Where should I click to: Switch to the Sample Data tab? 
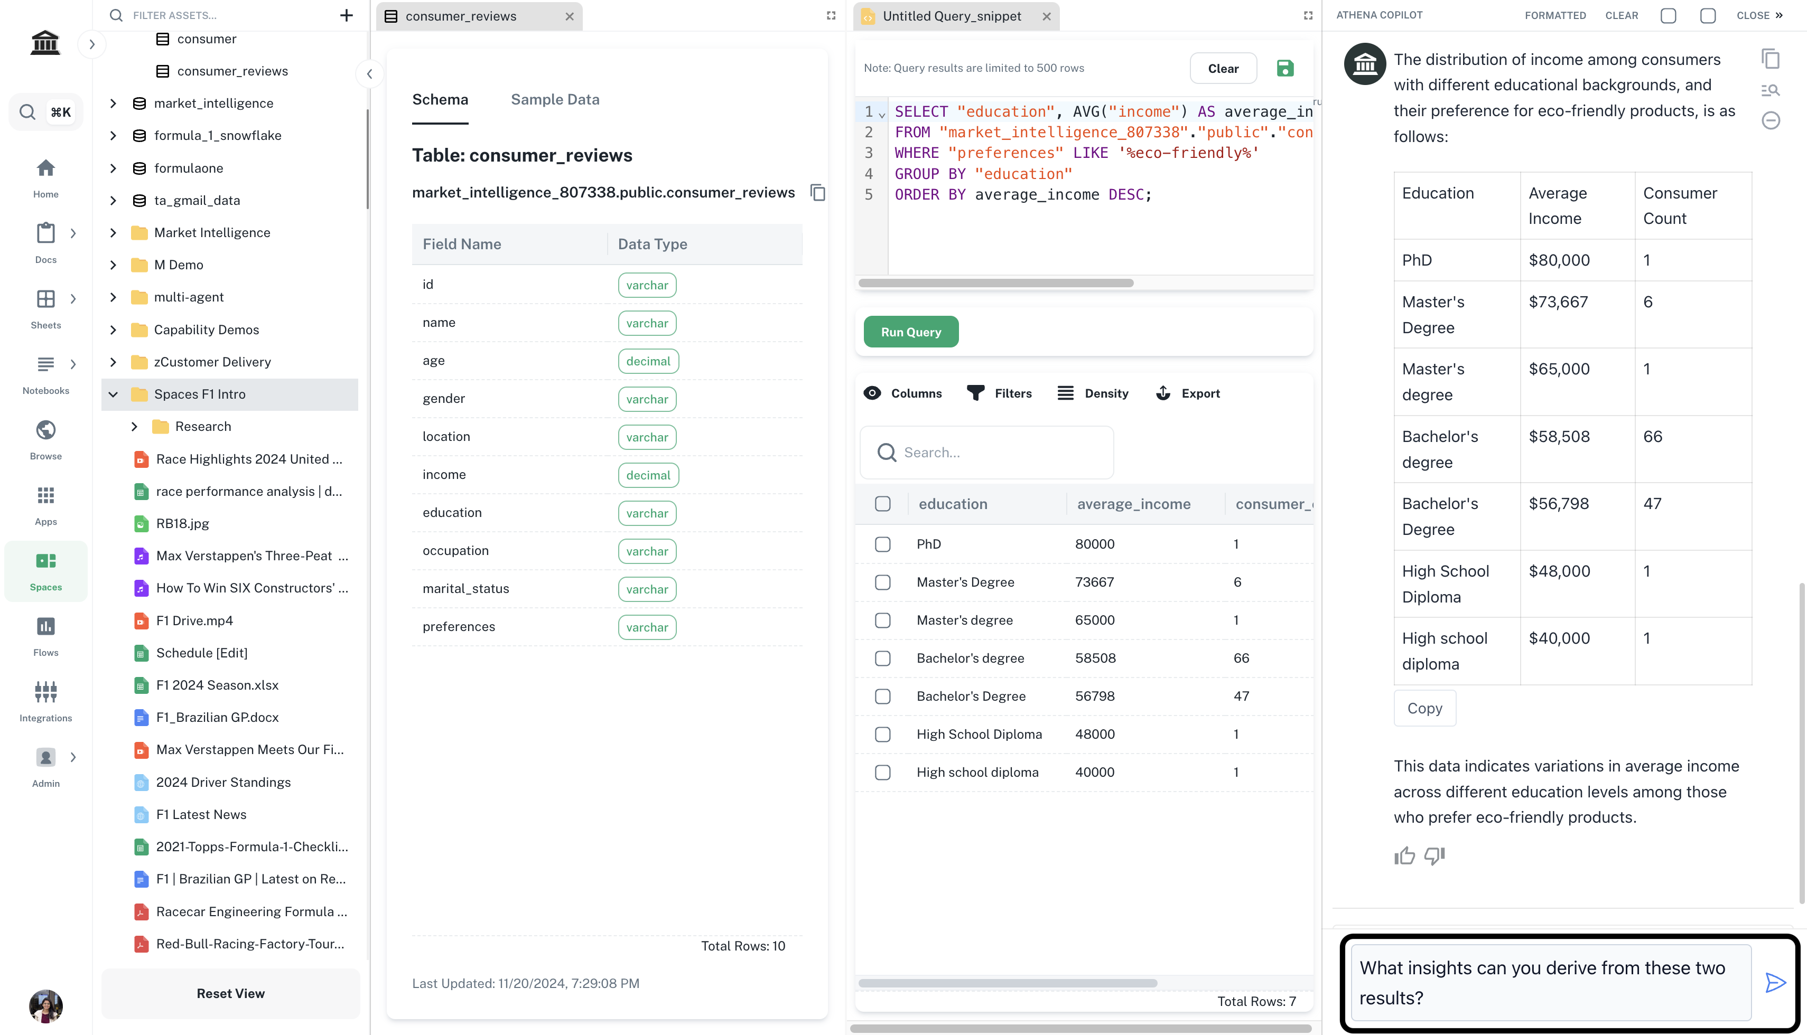click(555, 99)
